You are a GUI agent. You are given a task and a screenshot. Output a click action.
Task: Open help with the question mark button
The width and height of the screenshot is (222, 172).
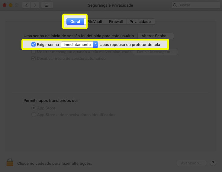(x=213, y=163)
